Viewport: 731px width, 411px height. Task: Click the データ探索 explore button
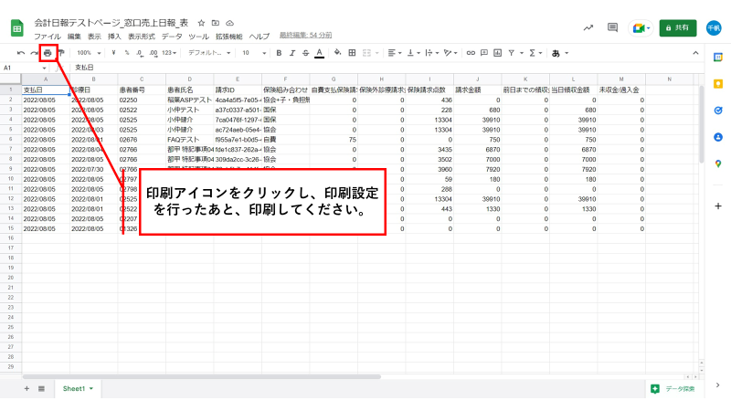pos(673,388)
